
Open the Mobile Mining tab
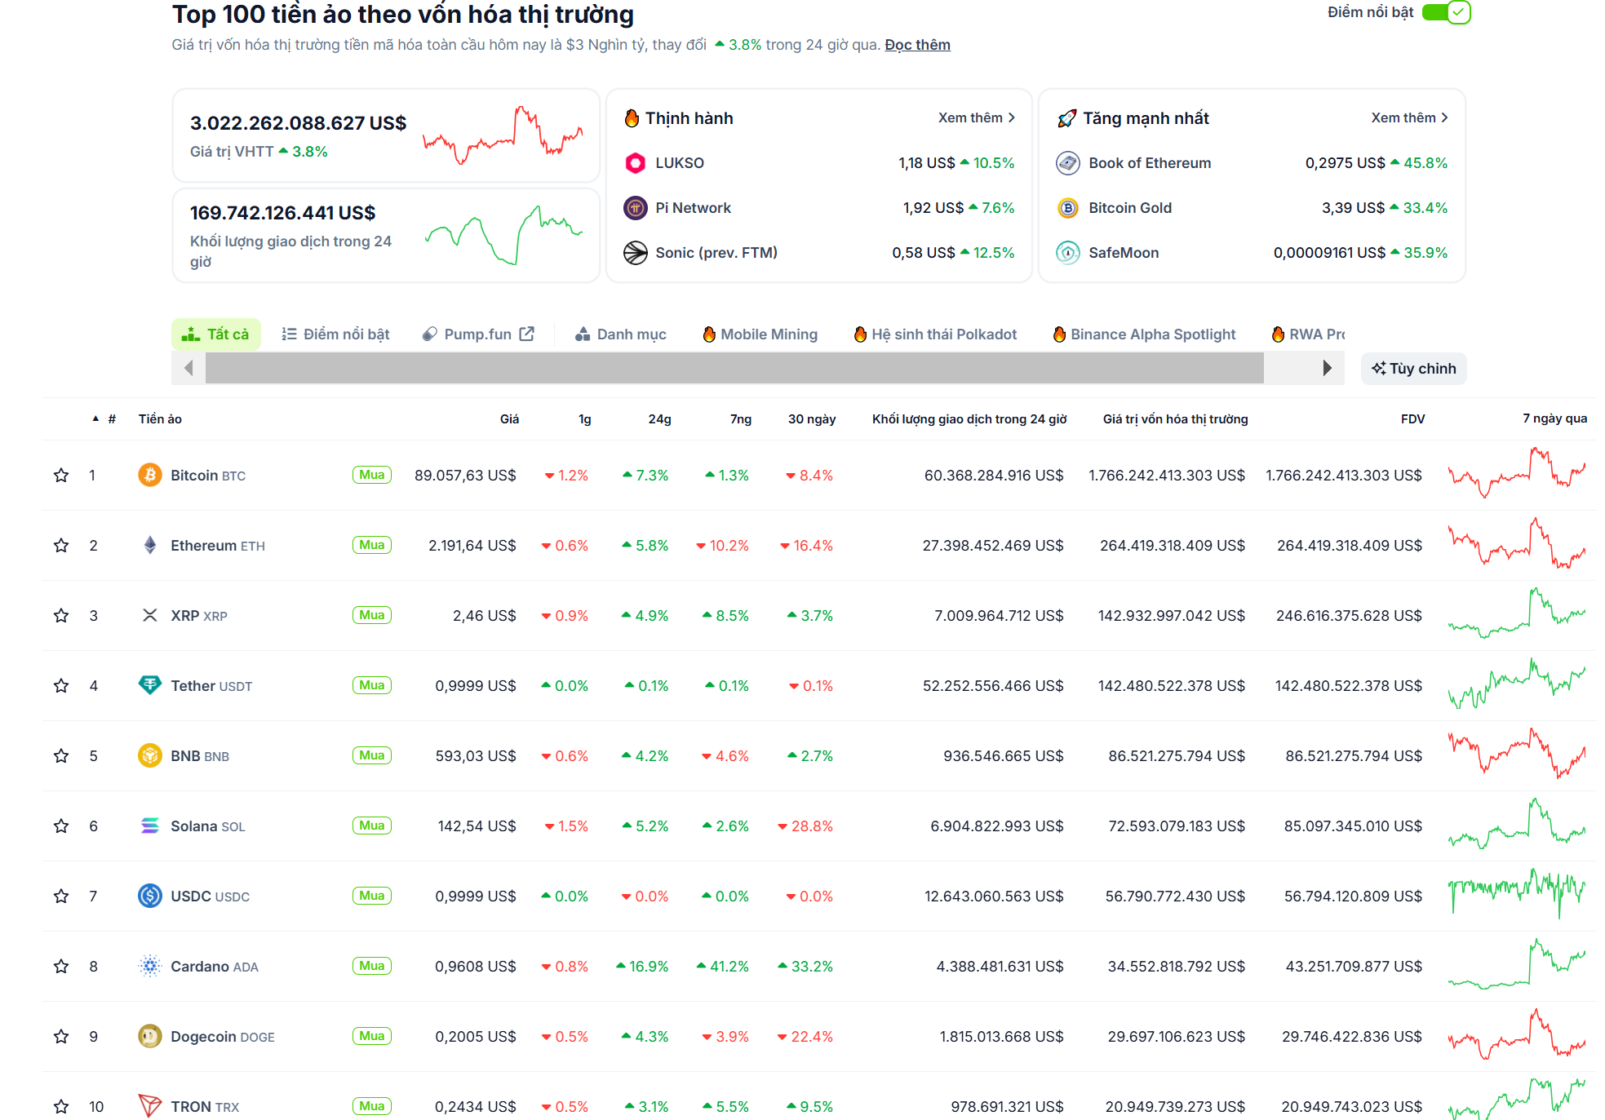[x=760, y=334]
